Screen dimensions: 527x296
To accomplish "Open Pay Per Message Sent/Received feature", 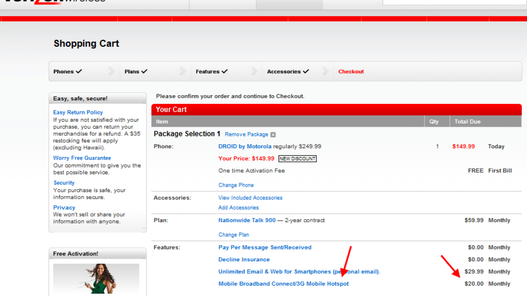I will click(x=265, y=247).
